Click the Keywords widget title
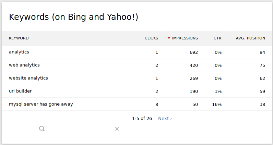The height and width of the screenshot is (145, 273). 73,17
